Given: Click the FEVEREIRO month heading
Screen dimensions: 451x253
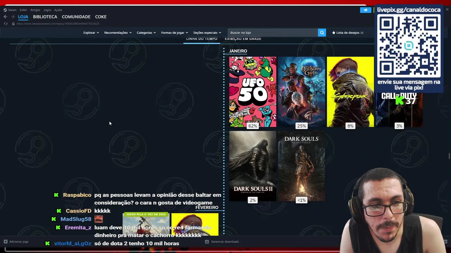Looking at the screenshot, I should click(207, 208).
